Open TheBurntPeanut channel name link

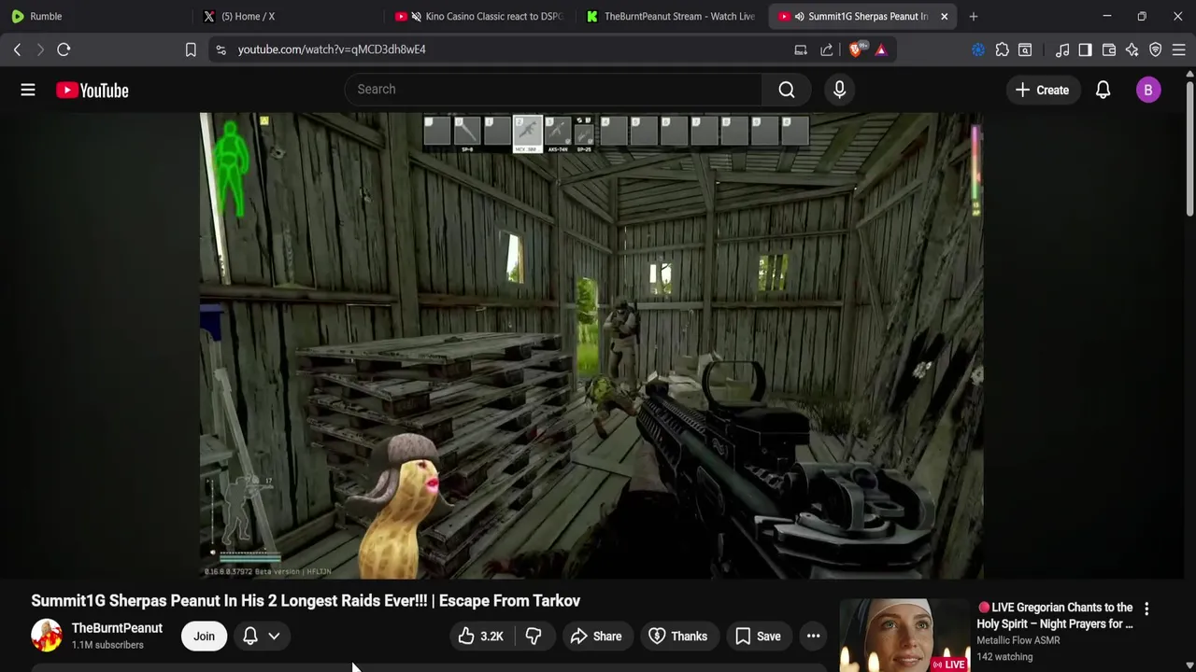pyautogui.click(x=117, y=628)
